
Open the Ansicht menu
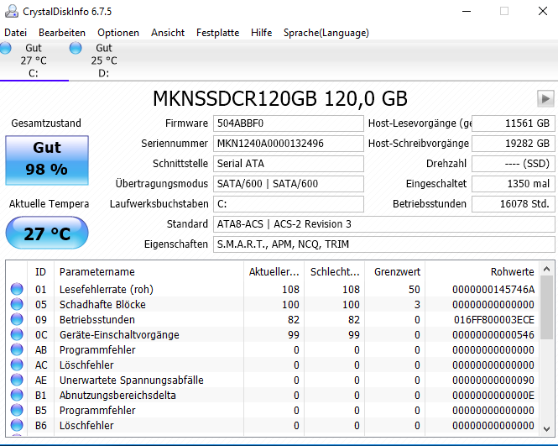pyautogui.click(x=168, y=33)
